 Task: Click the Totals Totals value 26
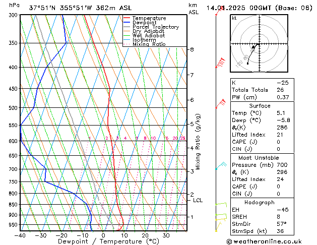(280, 90)
